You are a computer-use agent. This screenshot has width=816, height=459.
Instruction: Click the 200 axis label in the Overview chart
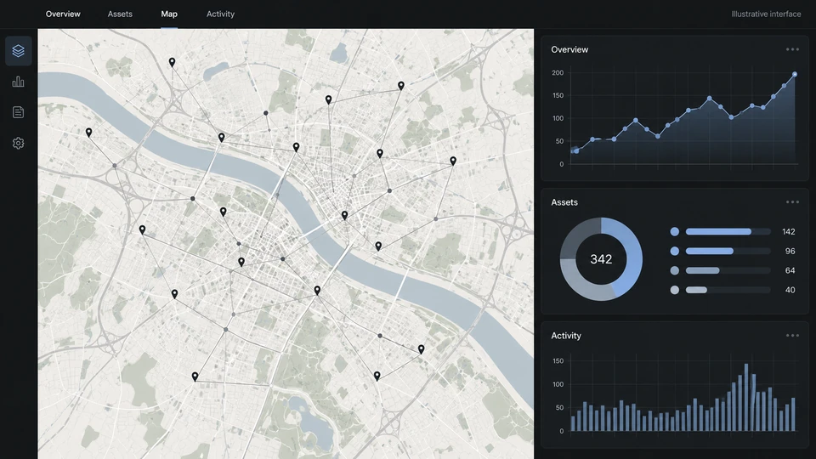tap(558, 73)
